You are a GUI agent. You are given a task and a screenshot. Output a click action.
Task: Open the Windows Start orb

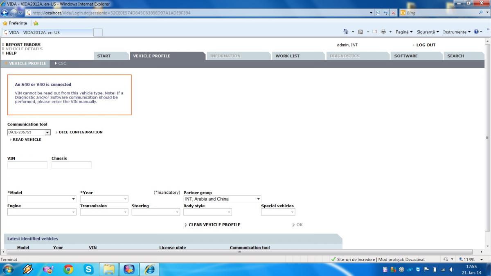pos(8,269)
